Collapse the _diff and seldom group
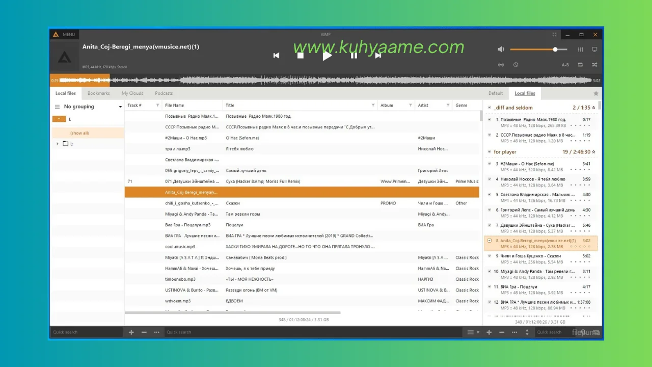 (x=594, y=108)
